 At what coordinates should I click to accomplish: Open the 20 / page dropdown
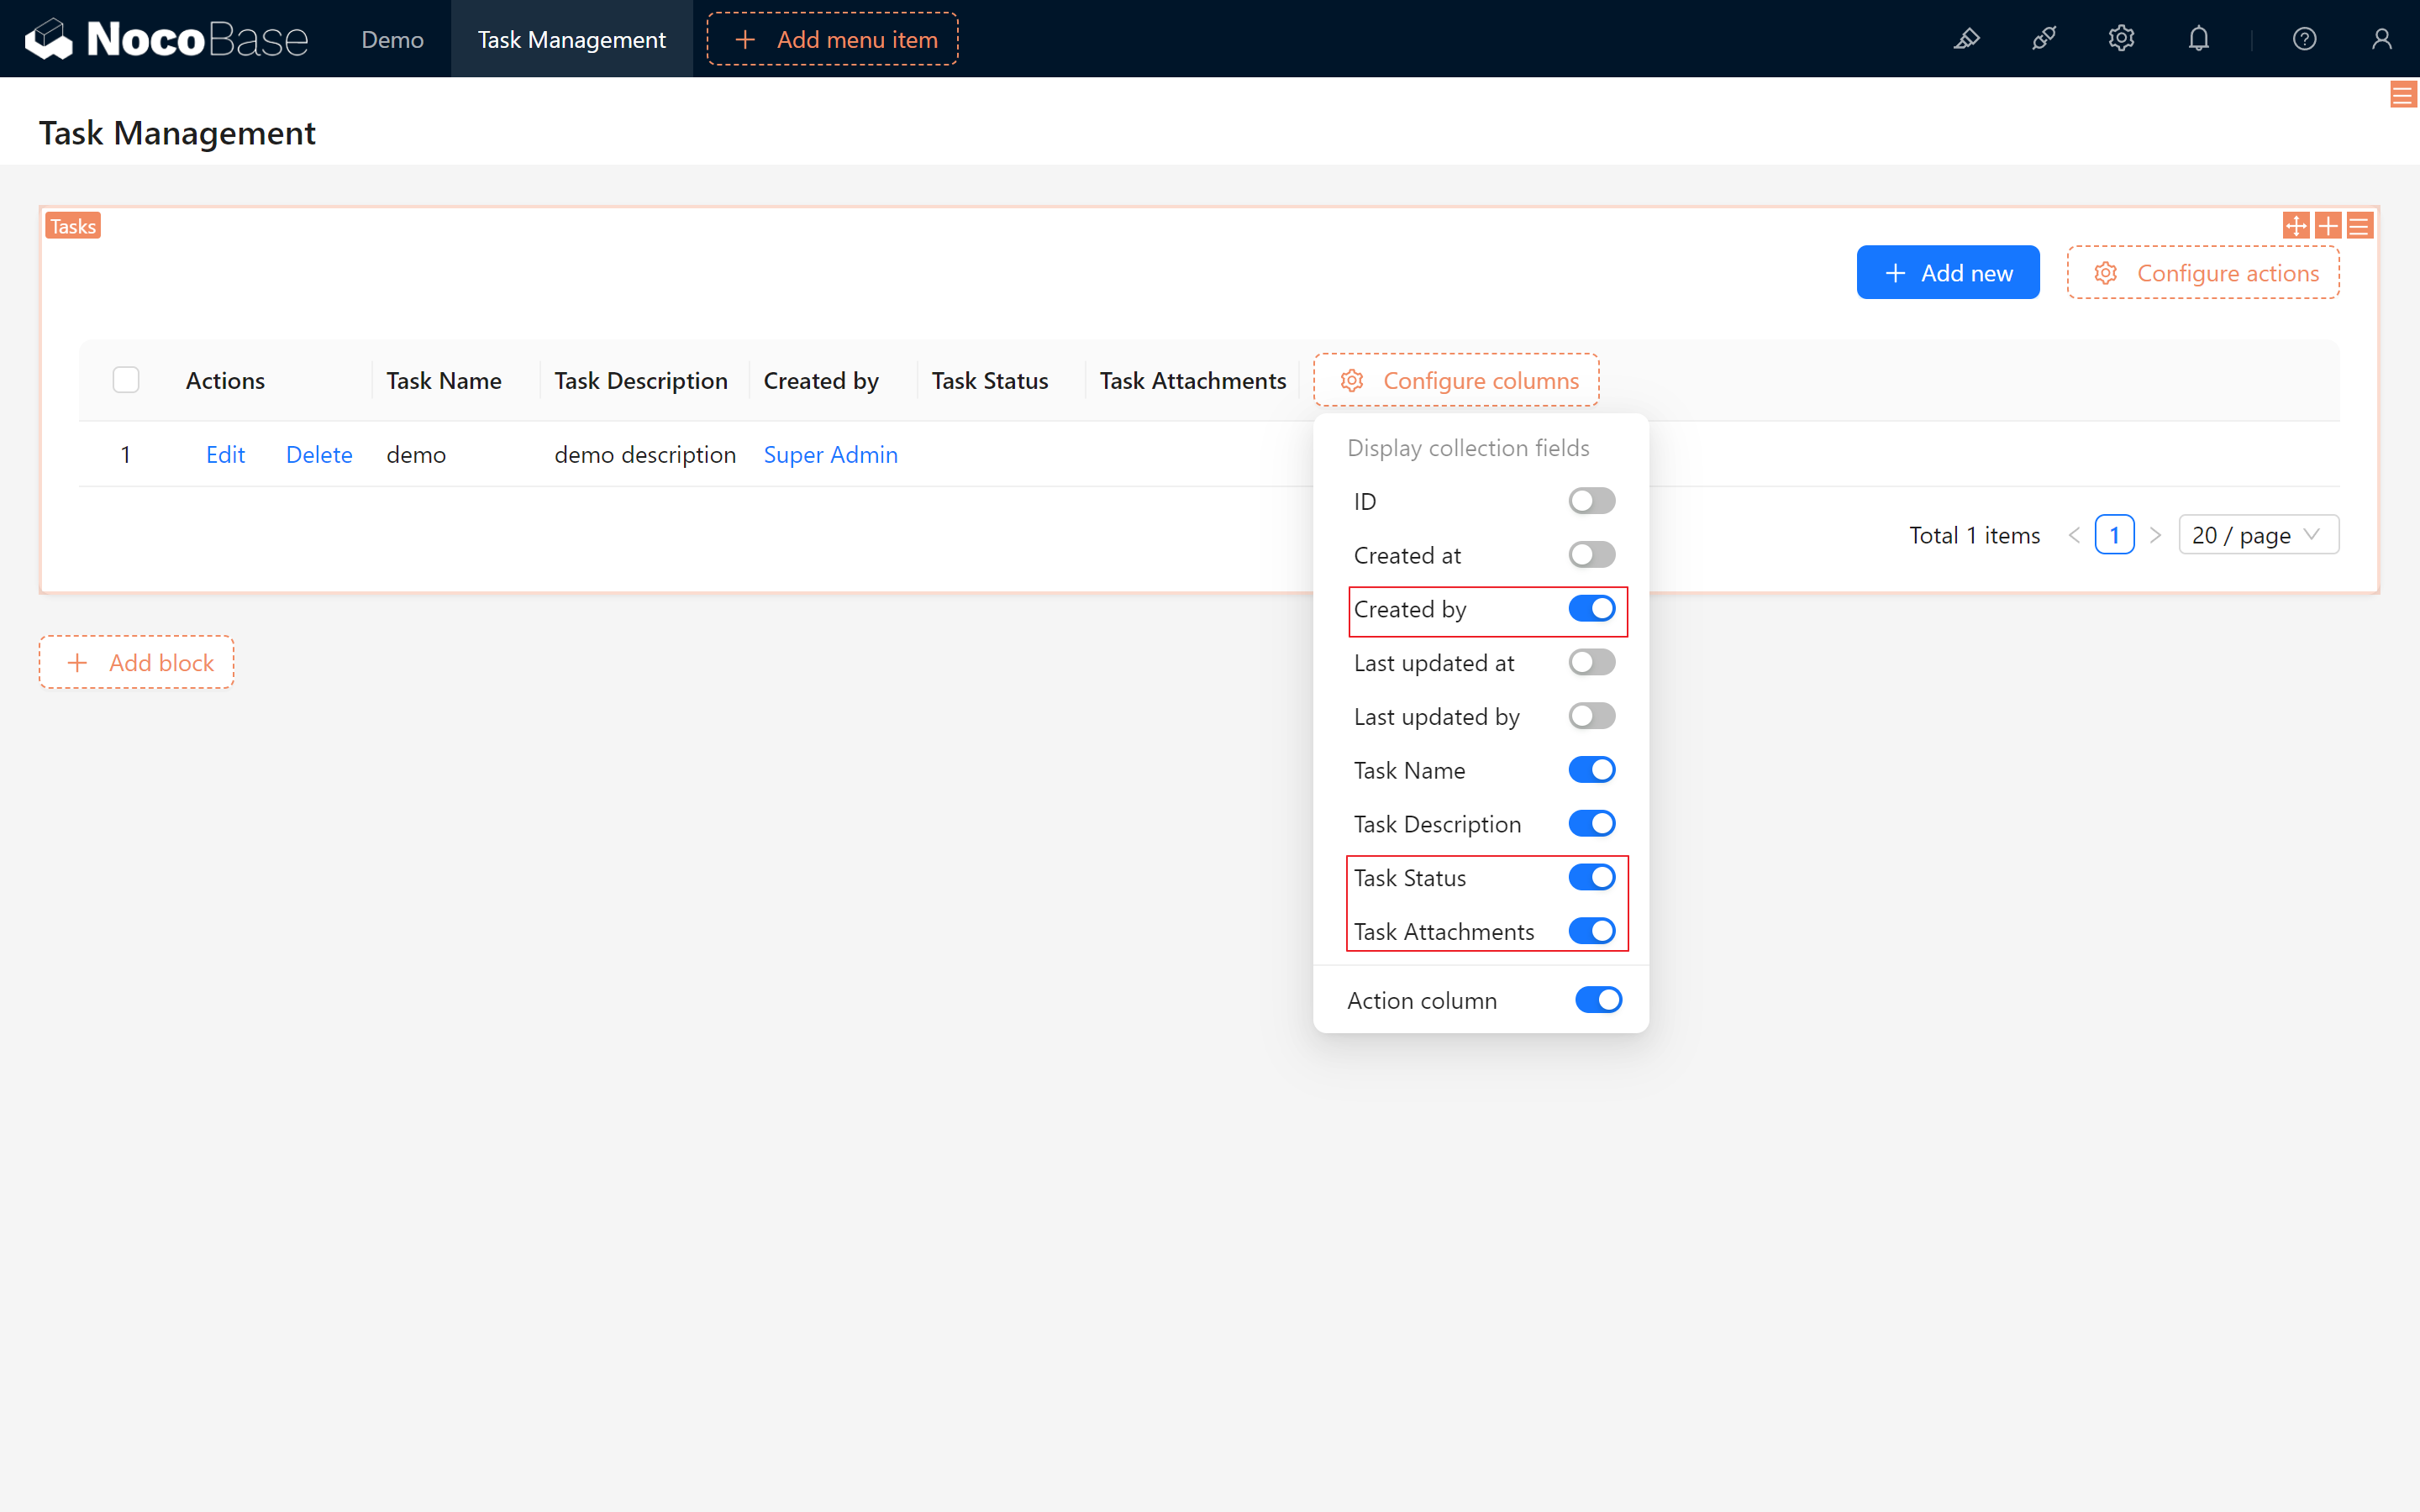point(2258,535)
